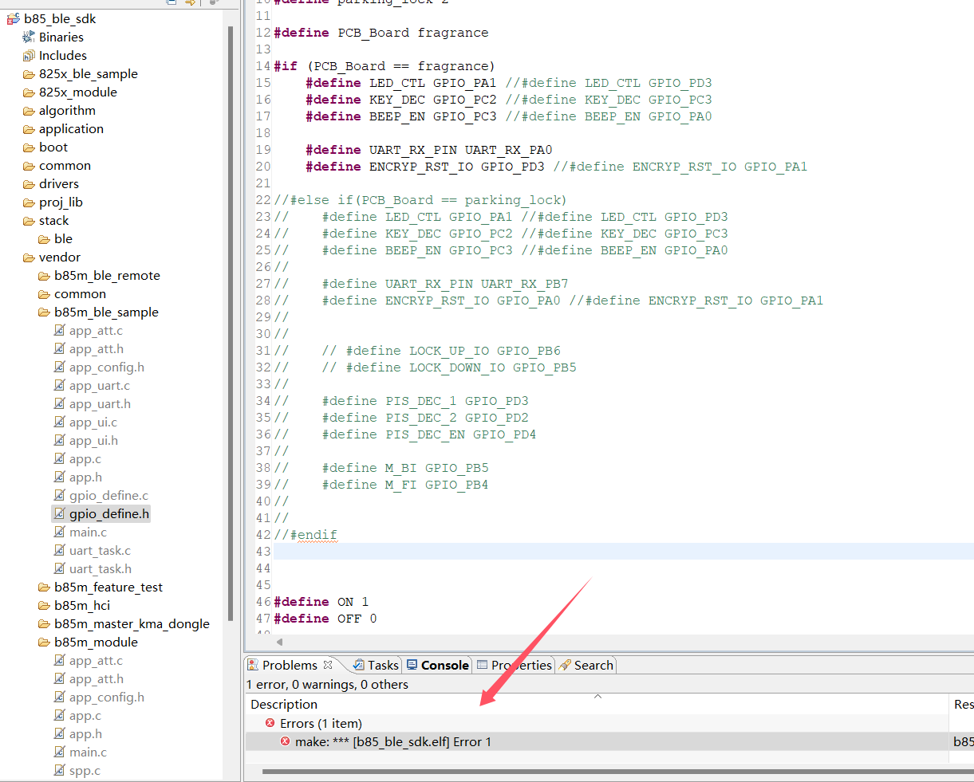Click the b85m_hci folder icon
The height and width of the screenshot is (782, 974).
[45, 606]
